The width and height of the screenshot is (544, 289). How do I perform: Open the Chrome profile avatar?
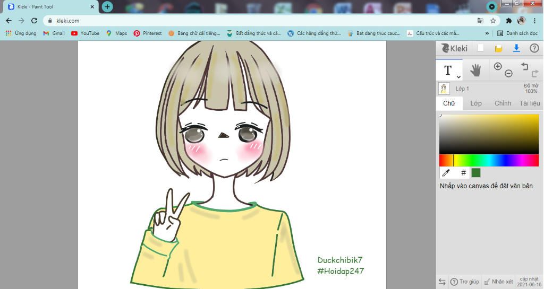[522, 21]
